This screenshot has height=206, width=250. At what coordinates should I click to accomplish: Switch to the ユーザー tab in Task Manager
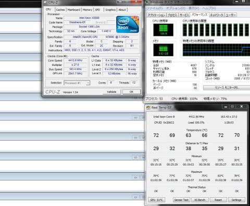click(x=231, y=15)
